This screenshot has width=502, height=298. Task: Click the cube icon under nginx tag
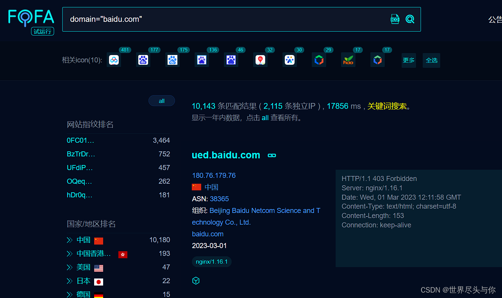pos(196,280)
